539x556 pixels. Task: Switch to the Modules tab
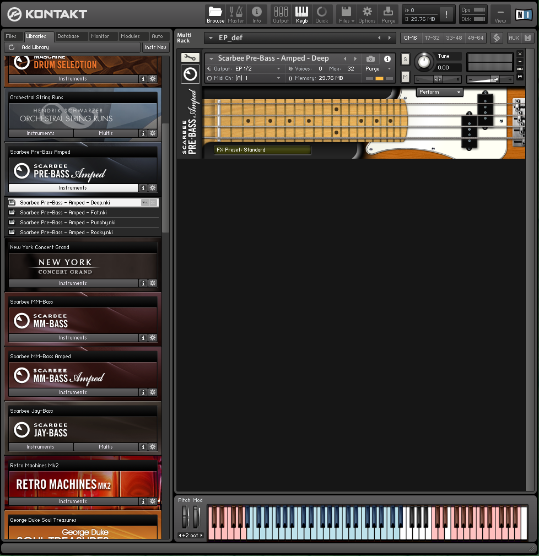[x=130, y=36]
